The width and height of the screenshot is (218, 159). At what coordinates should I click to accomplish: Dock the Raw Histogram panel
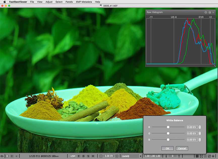[x=210, y=12]
